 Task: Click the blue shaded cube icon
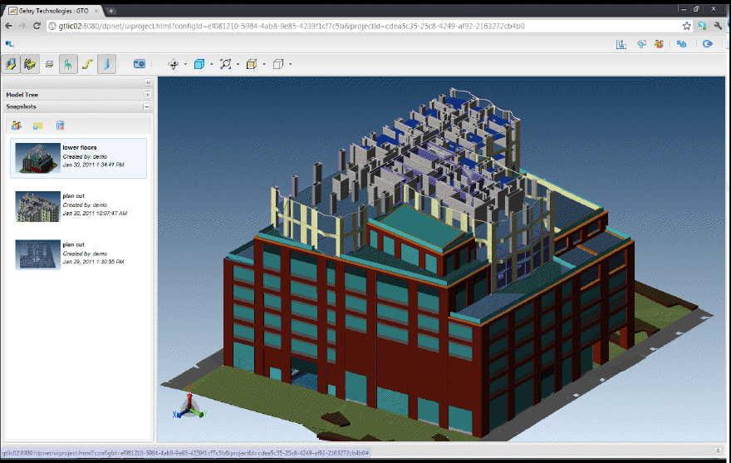coord(199,64)
